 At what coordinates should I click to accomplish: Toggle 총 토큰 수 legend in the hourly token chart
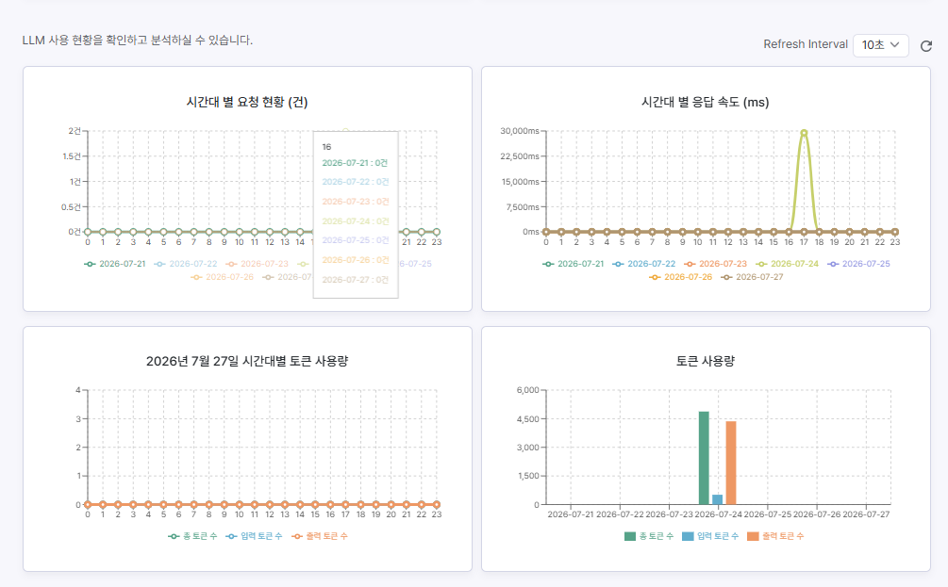click(192, 536)
